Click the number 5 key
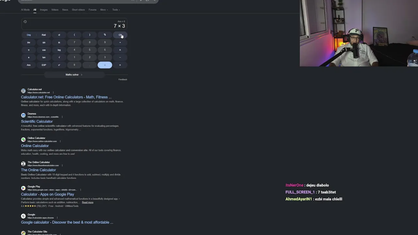The width and height of the screenshot is (418, 235). [x=89, y=50]
